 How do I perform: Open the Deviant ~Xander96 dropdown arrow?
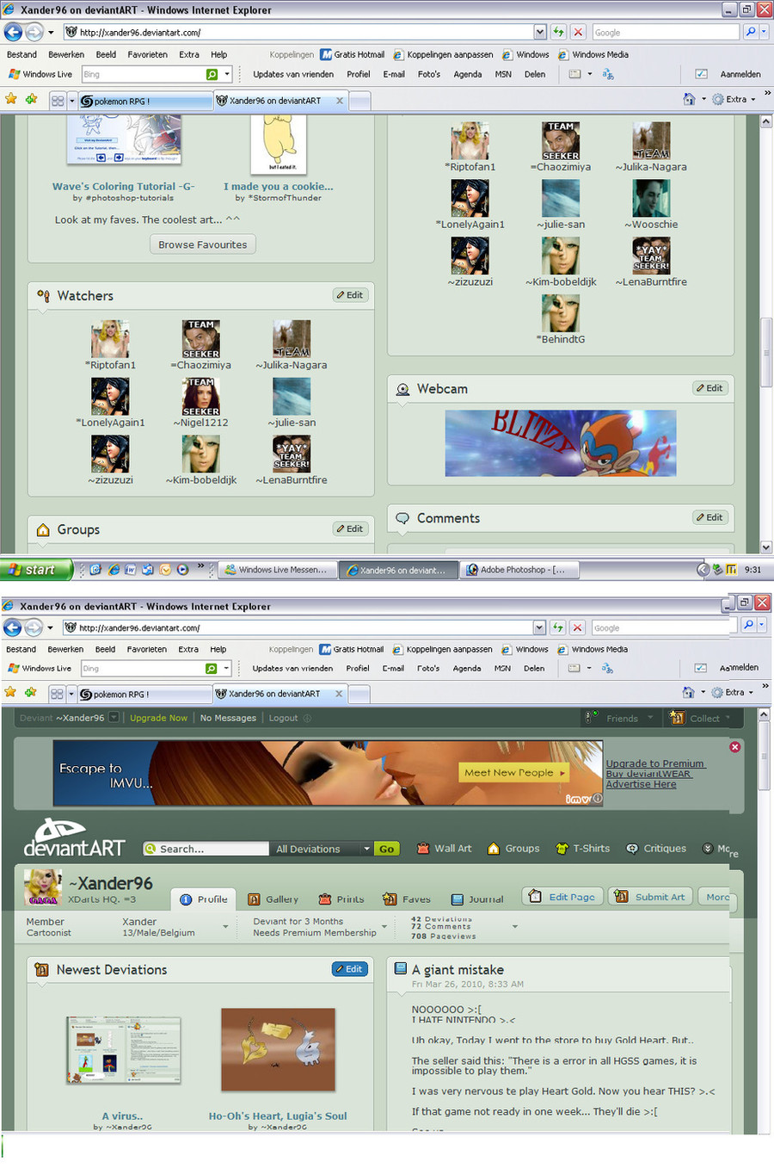(x=114, y=717)
